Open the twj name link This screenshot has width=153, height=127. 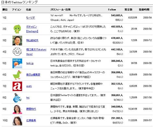click(28, 98)
